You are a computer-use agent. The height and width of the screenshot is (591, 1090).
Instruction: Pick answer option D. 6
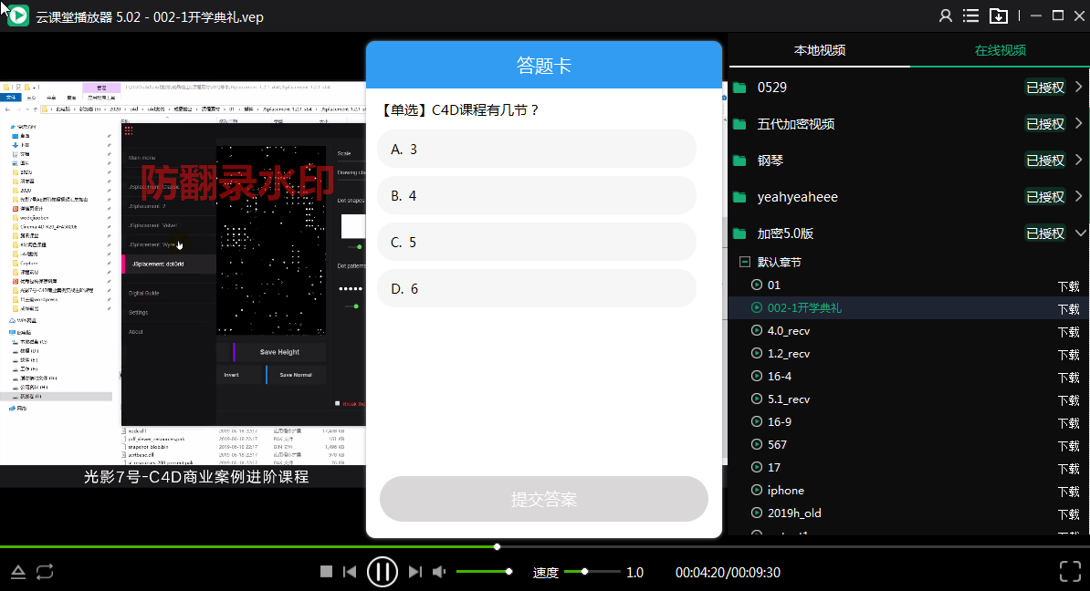pyautogui.click(x=536, y=288)
